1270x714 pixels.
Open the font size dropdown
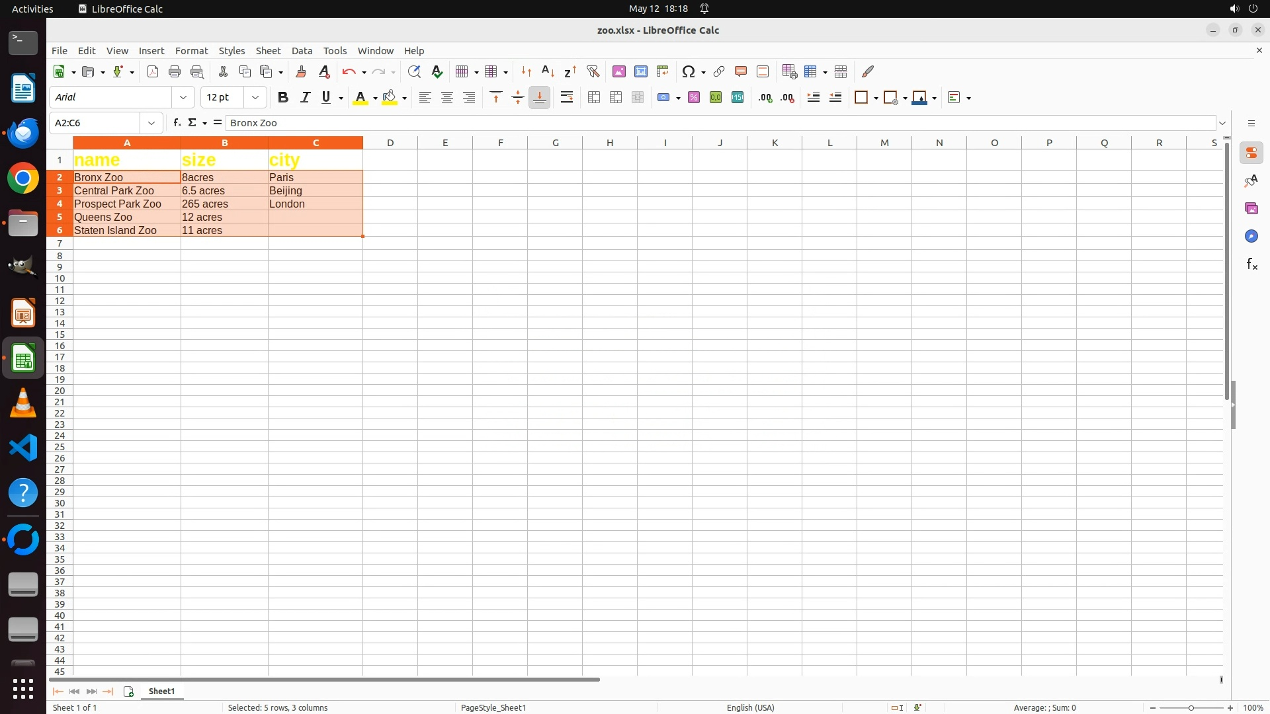tap(255, 98)
